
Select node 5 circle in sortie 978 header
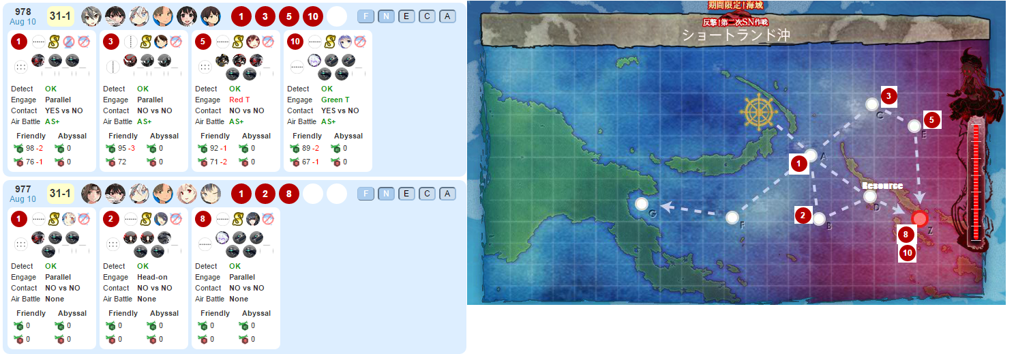289,16
